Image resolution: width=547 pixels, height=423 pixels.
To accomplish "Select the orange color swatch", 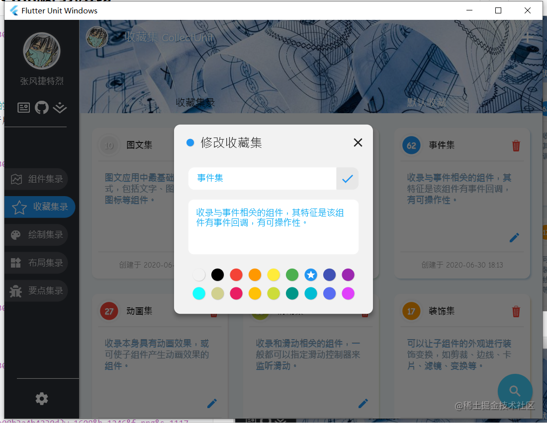I will pos(255,275).
